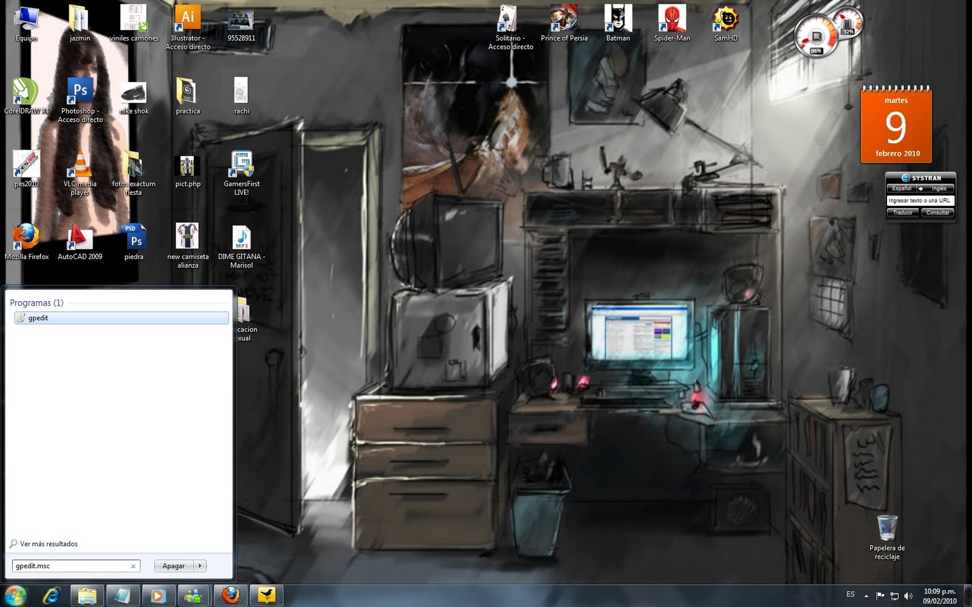Open Windows Live Messenger taskbar icon
Viewport: 972px width, 607px height.
click(193, 595)
